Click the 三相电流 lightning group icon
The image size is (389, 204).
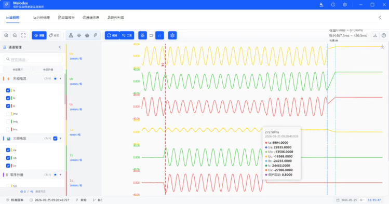click(8, 78)
